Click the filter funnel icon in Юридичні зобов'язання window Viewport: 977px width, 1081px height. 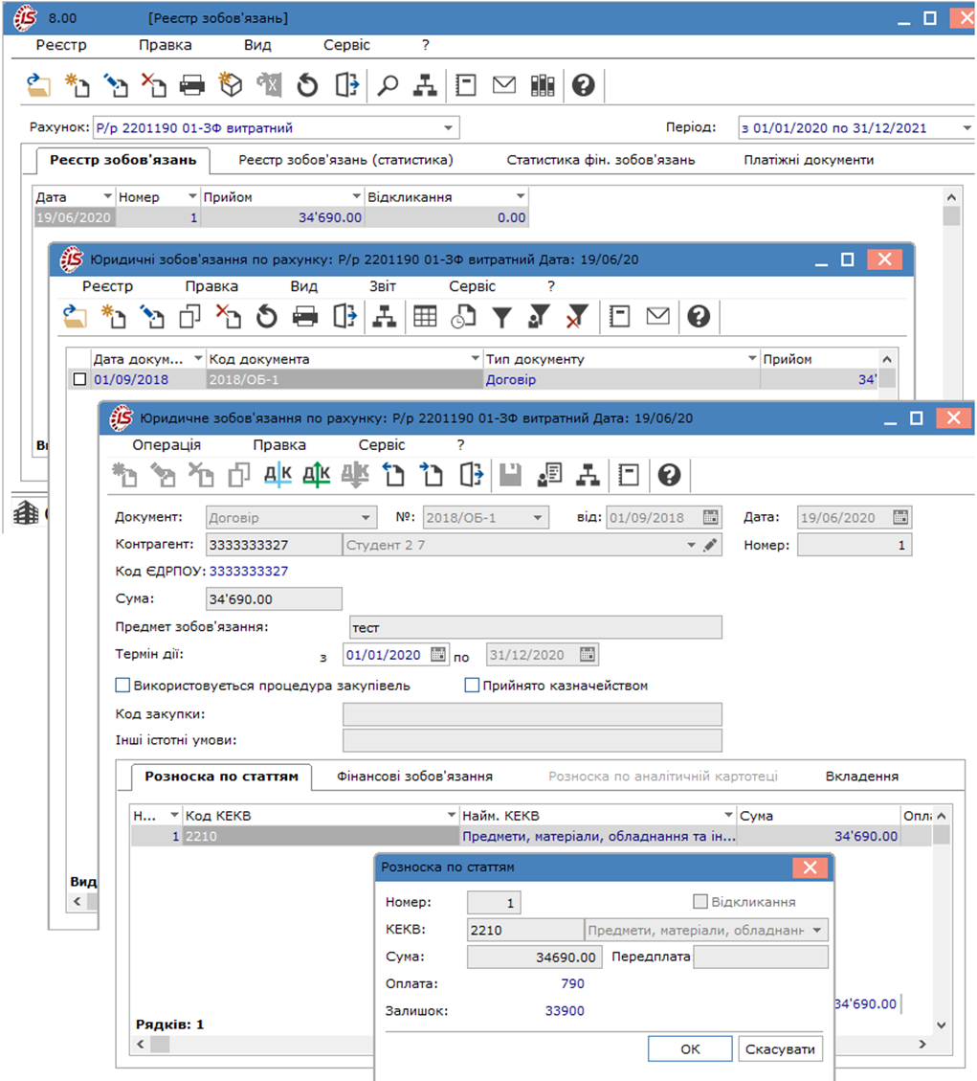click(x=501, y=317)
